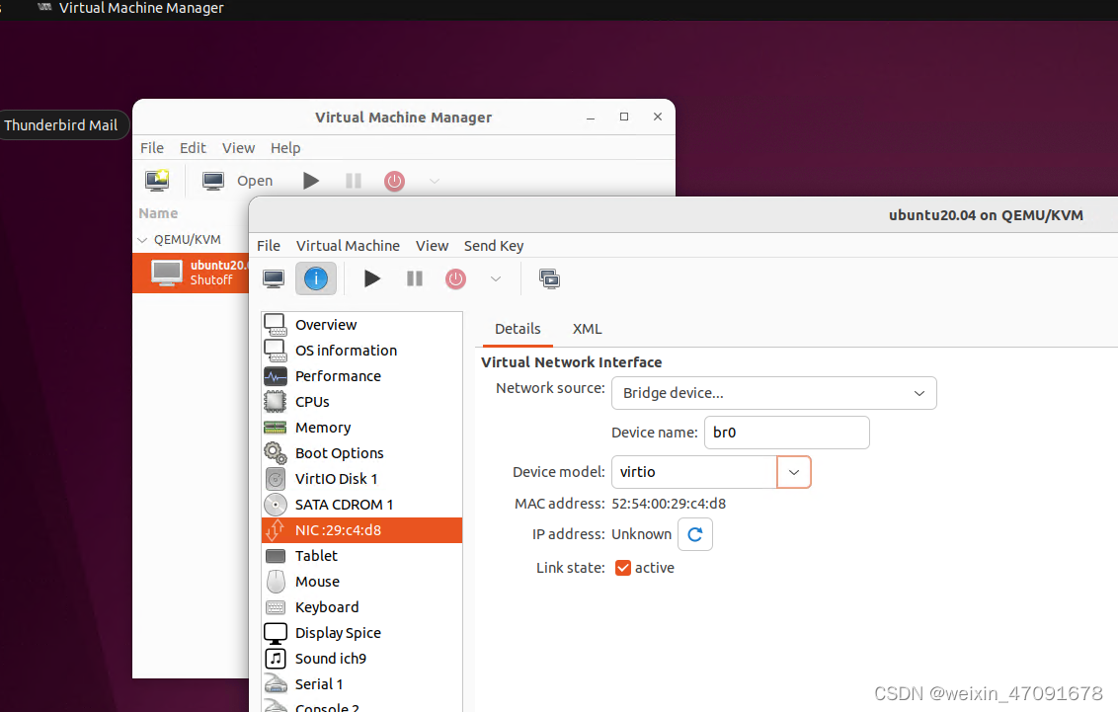Refresh the IP address field
Viewport: 1118px width, 712px height.
pos(694,533)
